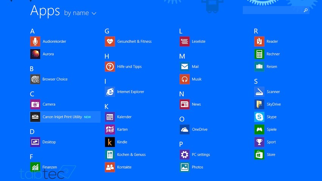Viewport: 322px width, 181px height.
Task: Click the 'Kochen & Genuss' label
Action: (x=131, y=154)
